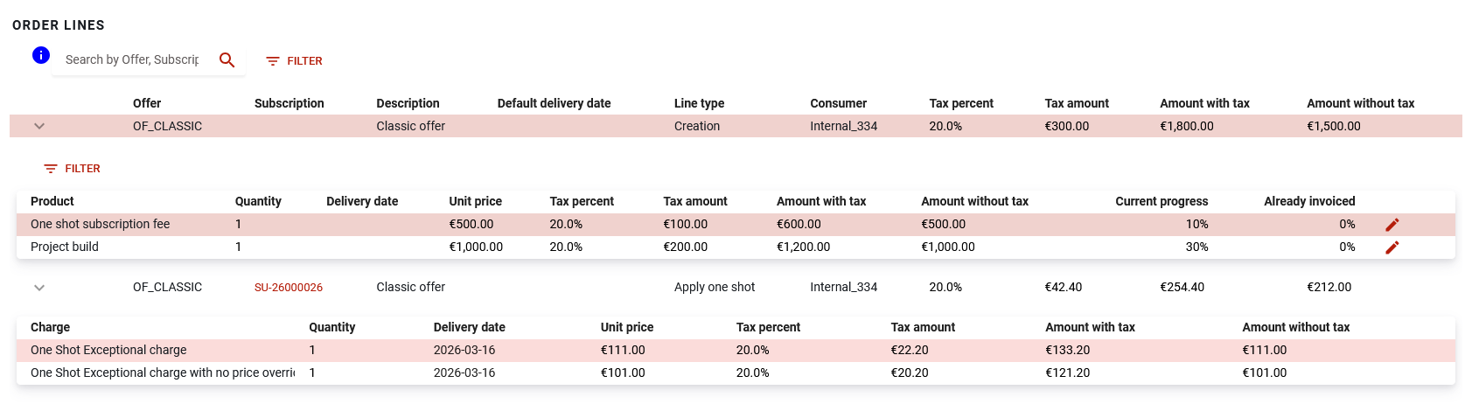The width and height of the screenshot is (1465, 404).
Task: Edit the Project build product line
Action: [1392, 247]
